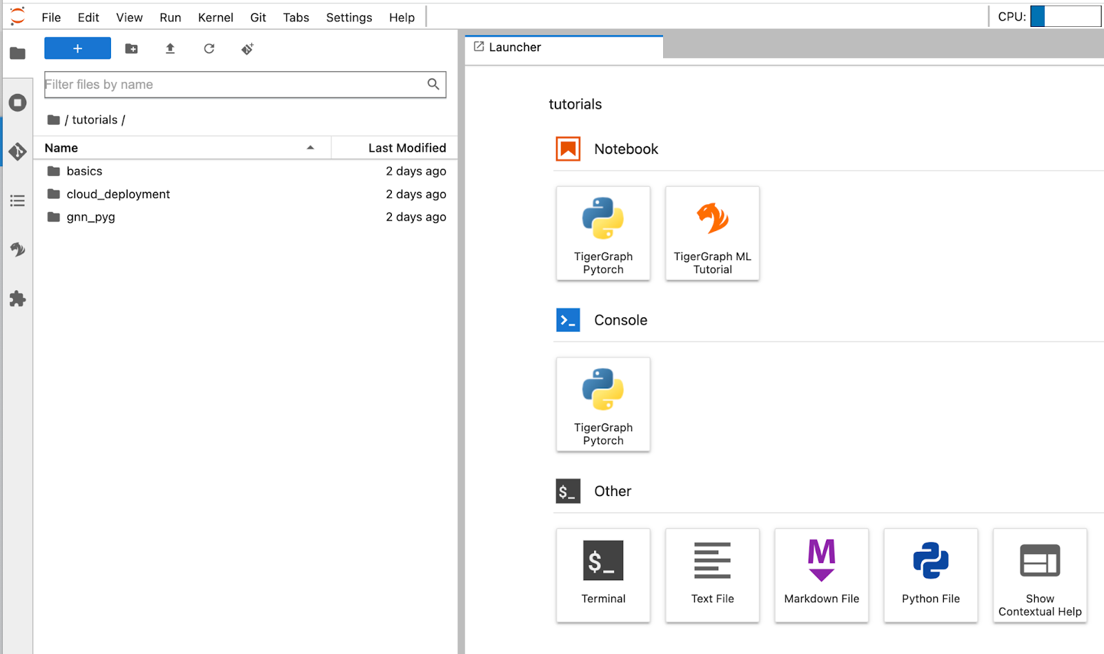Click the search magnifier icon

tap(433, 84)
